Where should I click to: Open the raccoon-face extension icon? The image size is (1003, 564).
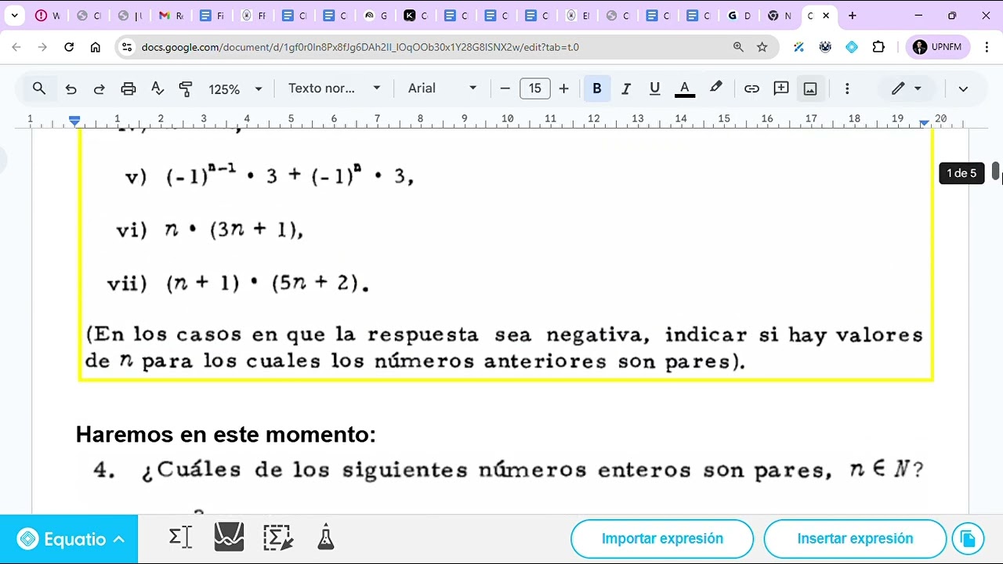[825, 47]
